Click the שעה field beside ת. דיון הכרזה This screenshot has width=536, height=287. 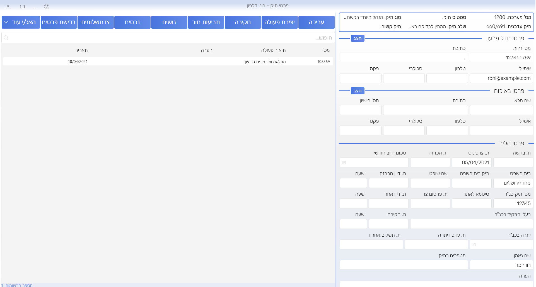pos(353,183)
